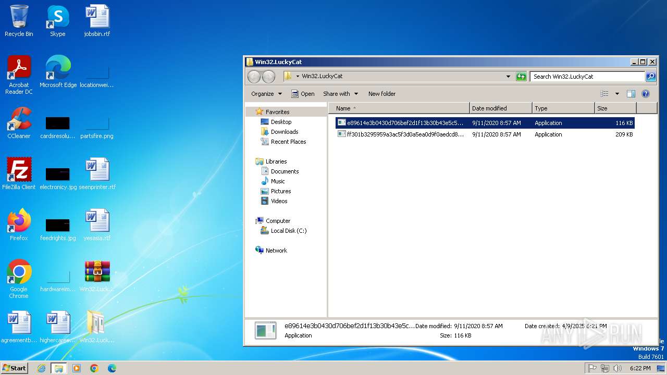Click Open in the Explorer toolbar
Screen dimensions: 667x375
pos(303,94)
